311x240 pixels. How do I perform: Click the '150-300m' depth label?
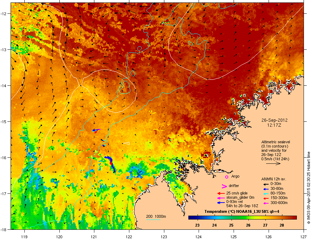coord(279,198)
